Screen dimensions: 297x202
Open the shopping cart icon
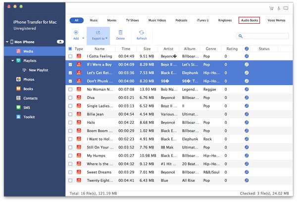coord(271,8)
